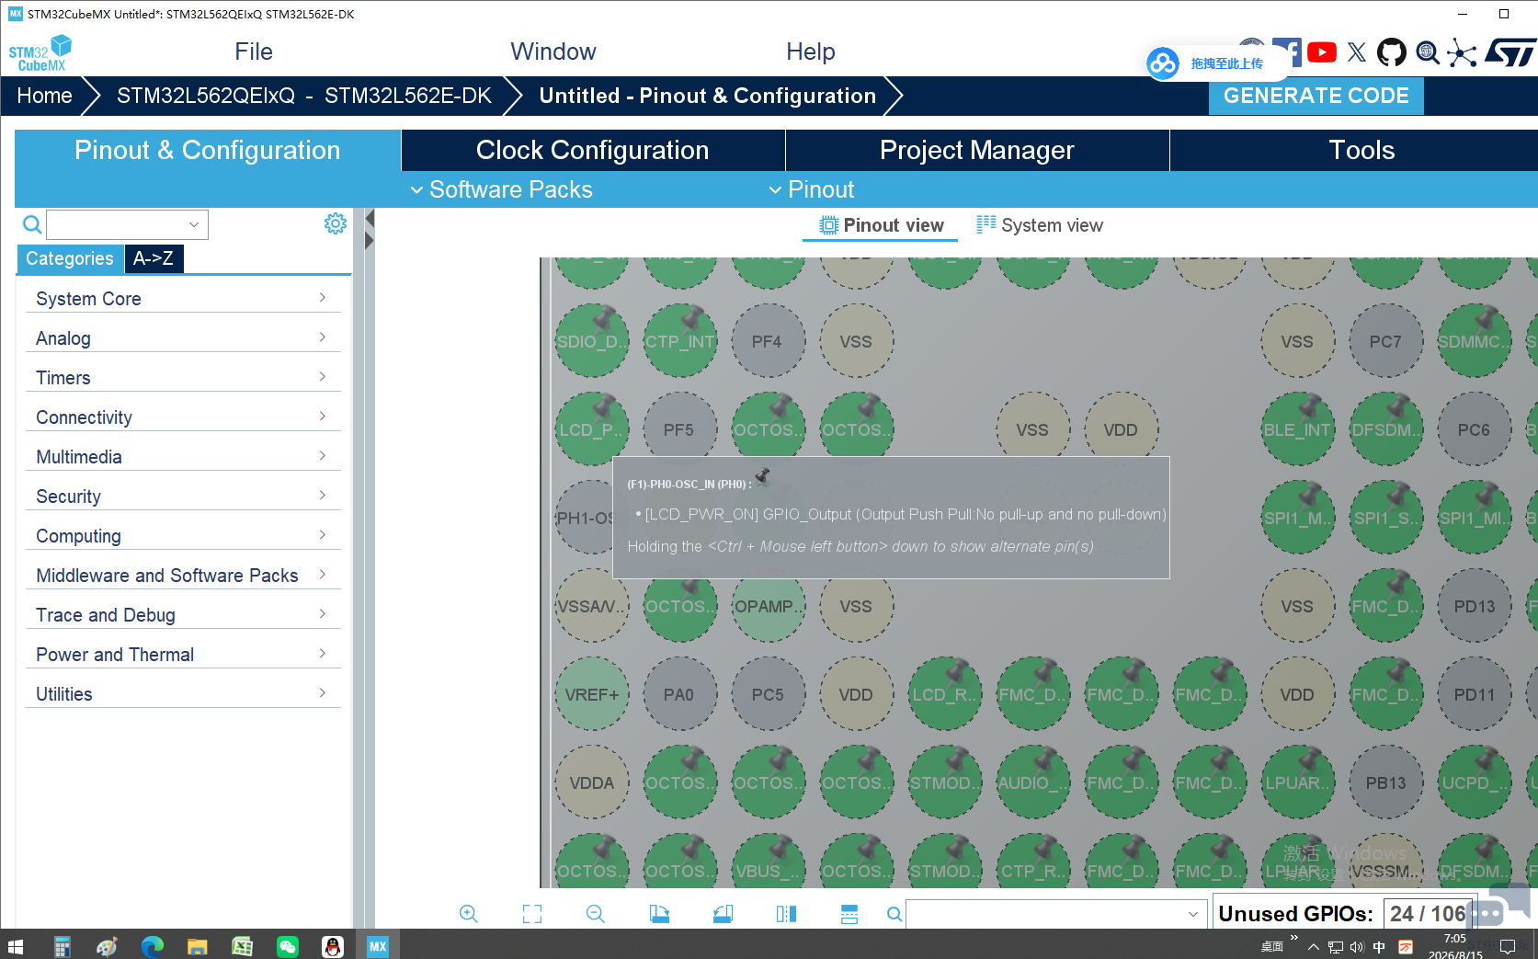Image resolution: width=1538 pixels, height=959 pixels.
Task: Open the category settings gear icon
Action: coord(336,223)
